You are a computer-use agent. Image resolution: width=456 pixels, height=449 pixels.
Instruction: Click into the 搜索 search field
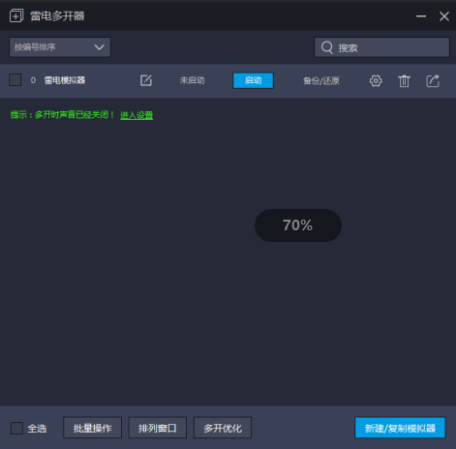point(381,47)
